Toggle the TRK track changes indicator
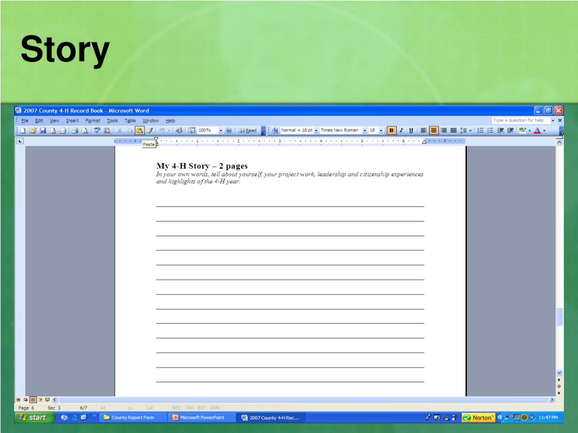This screenshot has height=433, width=578. point(190,408)
